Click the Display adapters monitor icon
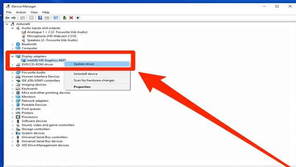Image resolution: width=296 pixels, height=167 pixels. (18, 56)
